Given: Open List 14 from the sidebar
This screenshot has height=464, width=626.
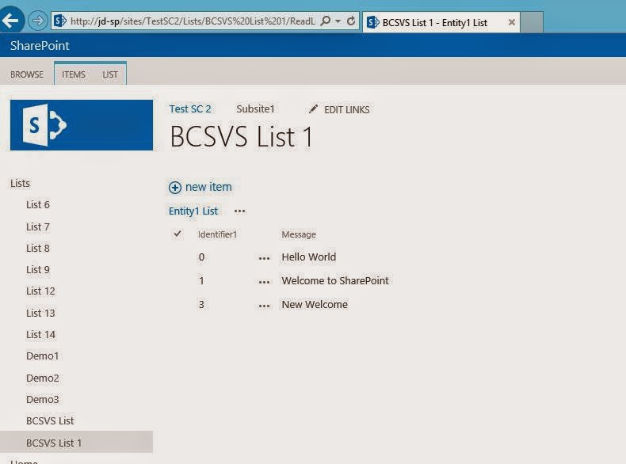Looking at the screenshot, I should click(40, 335).
